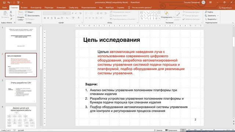Screen dimensions: 235x132
Task: Click the spell check icon in status bar
Action: (14, 131)
